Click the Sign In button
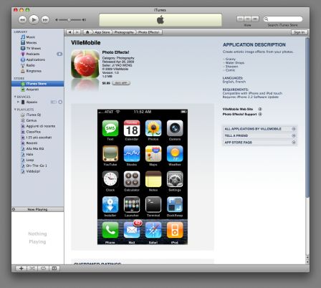The height and width of the screenshot is (288, 321). pyautogui.click(x=300, y=32)
